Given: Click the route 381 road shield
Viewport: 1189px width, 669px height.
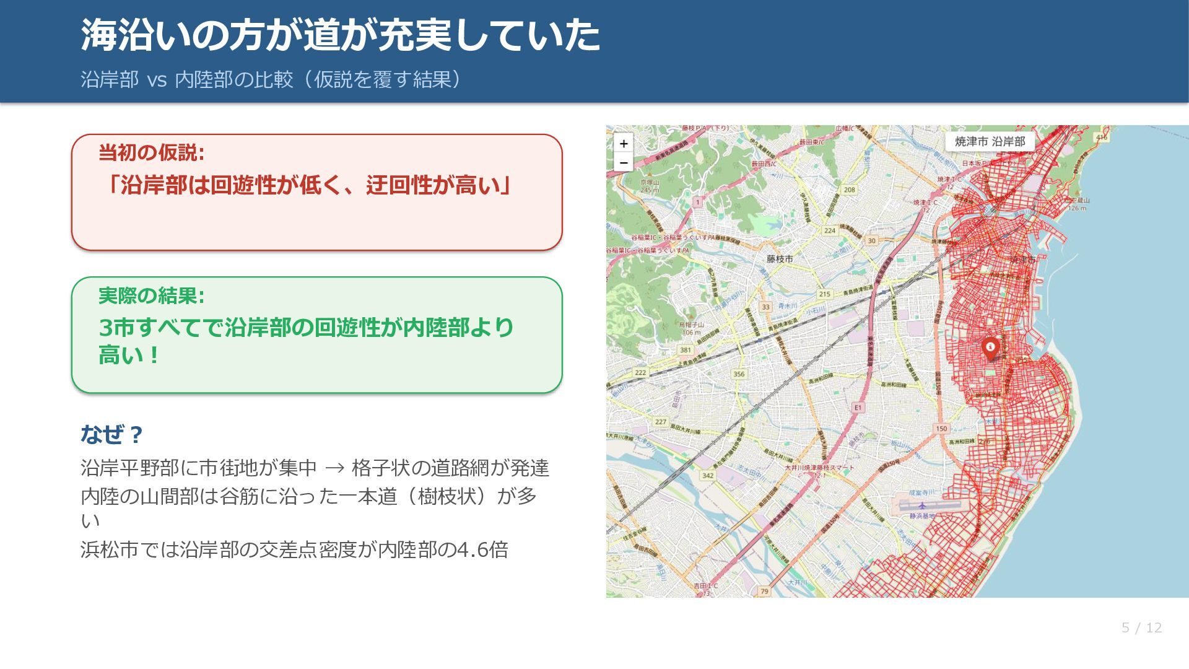Looking at the screenshot, I should [686, 350].
